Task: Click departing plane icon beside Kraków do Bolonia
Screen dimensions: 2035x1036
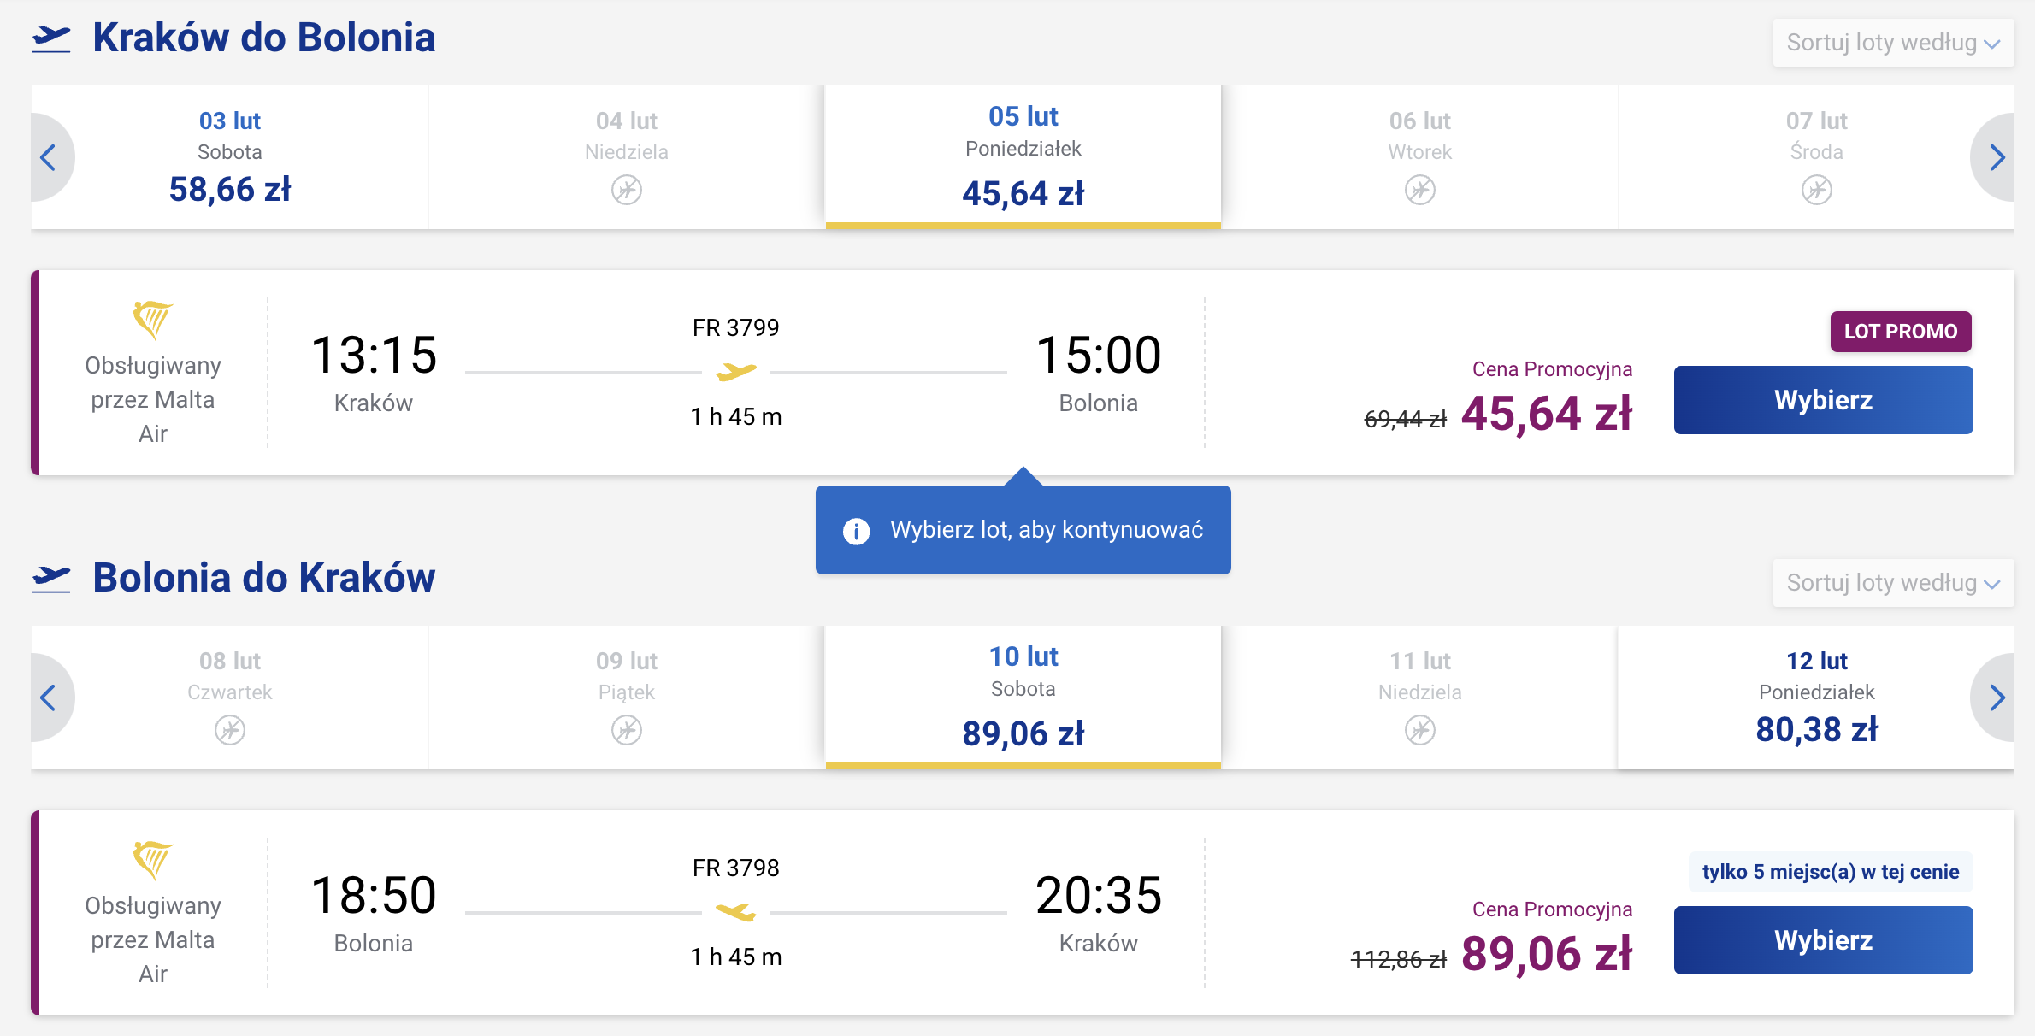Action: [x=51, y=39]
